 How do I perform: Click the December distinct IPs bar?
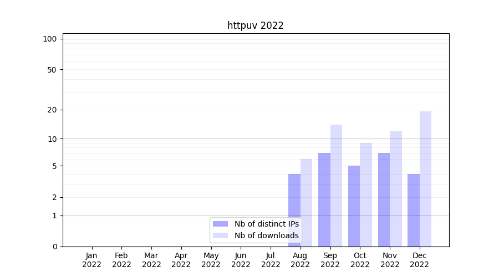tap(414, 210)
